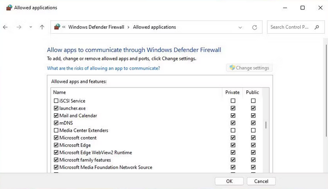Toggle Public for Media Foundation Network Source
This screenshot has height=189, width=328.
pos(253,167)
